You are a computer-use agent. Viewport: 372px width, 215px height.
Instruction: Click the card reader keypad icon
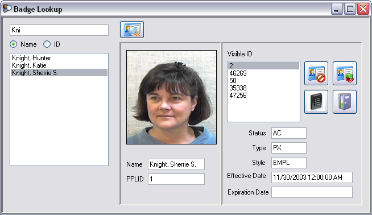[x=316, y=102]
